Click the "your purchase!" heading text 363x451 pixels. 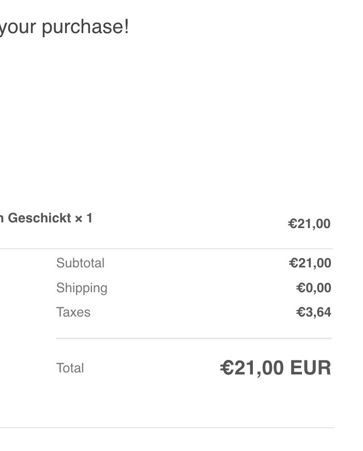[64, 26]
